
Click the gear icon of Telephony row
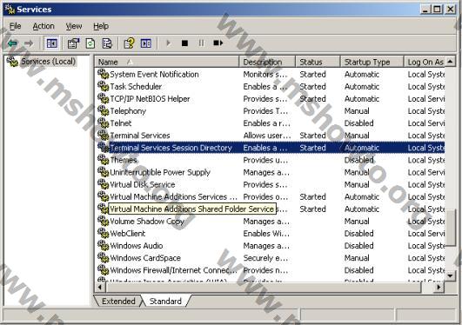(104, 110)
